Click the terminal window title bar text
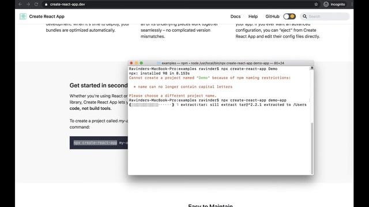 [x=223, y=63]
